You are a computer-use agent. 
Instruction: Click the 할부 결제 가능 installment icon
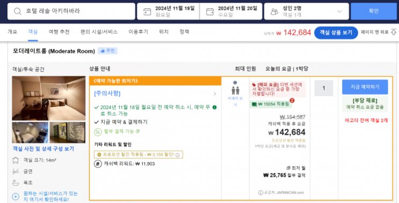pos(98,132)
